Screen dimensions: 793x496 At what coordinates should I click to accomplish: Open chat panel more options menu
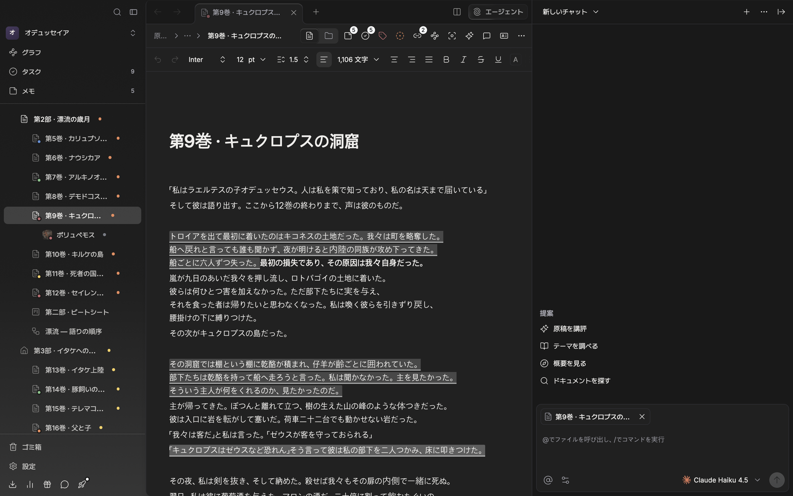coord(764,12)
